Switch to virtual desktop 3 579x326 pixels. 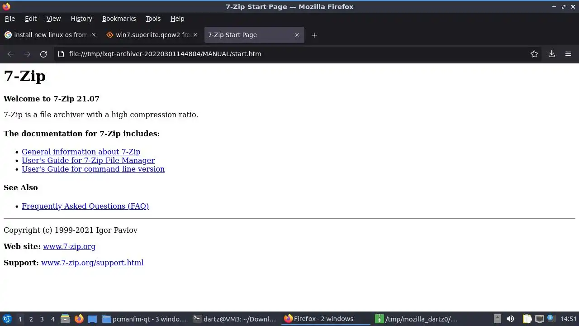(42, 319)
